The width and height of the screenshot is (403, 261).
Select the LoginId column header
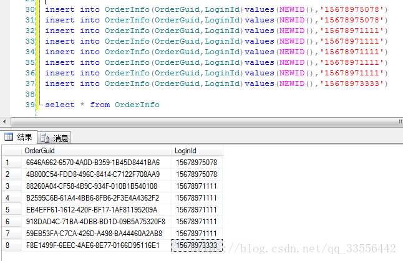[x=197, y=151]
